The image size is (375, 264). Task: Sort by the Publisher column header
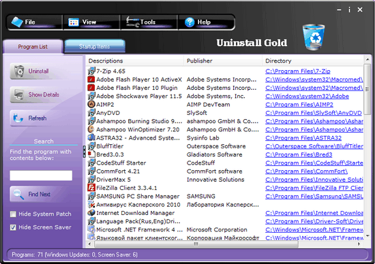pyautogui.click(x=223, y=61)
